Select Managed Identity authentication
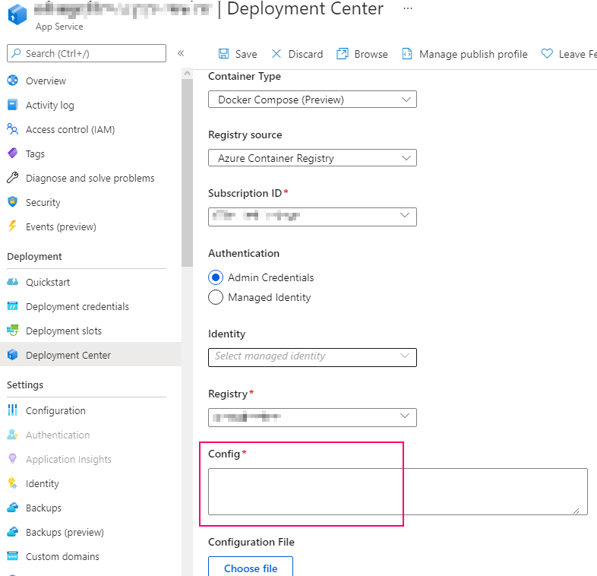The image size is (597, 576). (216, 297)
